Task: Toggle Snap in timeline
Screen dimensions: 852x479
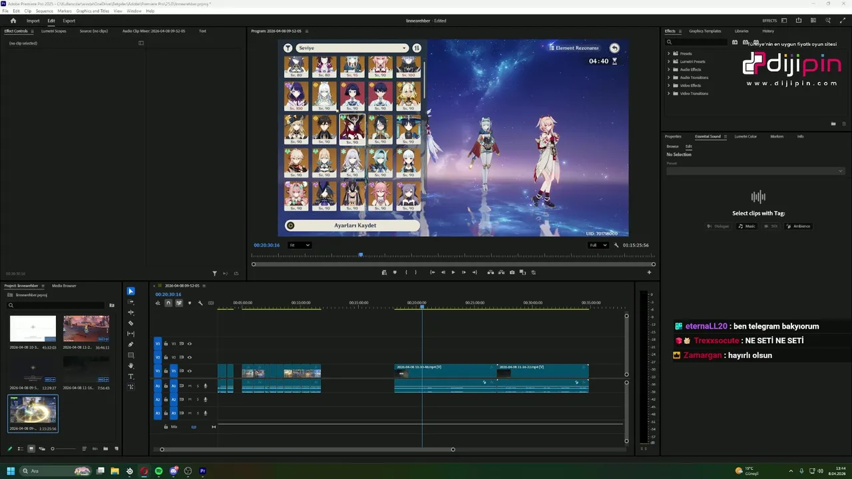Action: tap(168, 303)
